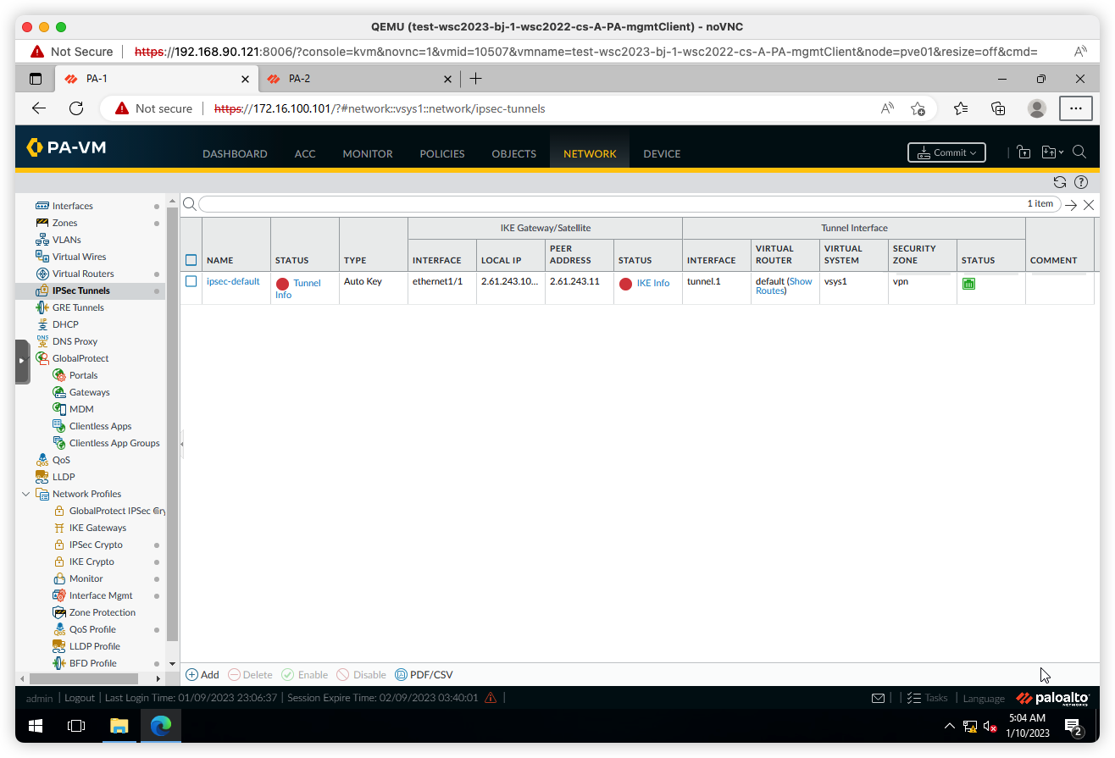Open the DEVICE tab
This screenshot has height=758, width=1115.
[662, 154]
